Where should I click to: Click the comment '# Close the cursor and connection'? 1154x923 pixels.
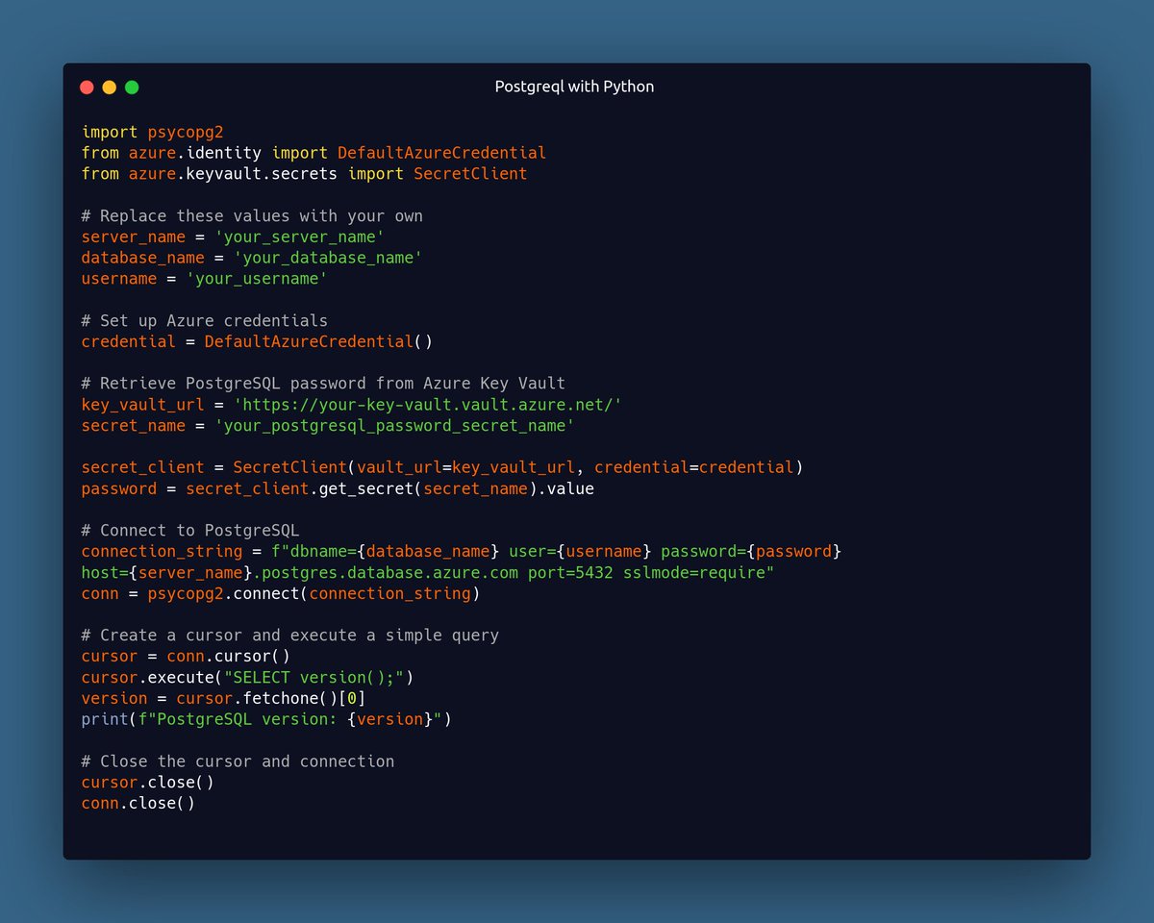[238, 761]
